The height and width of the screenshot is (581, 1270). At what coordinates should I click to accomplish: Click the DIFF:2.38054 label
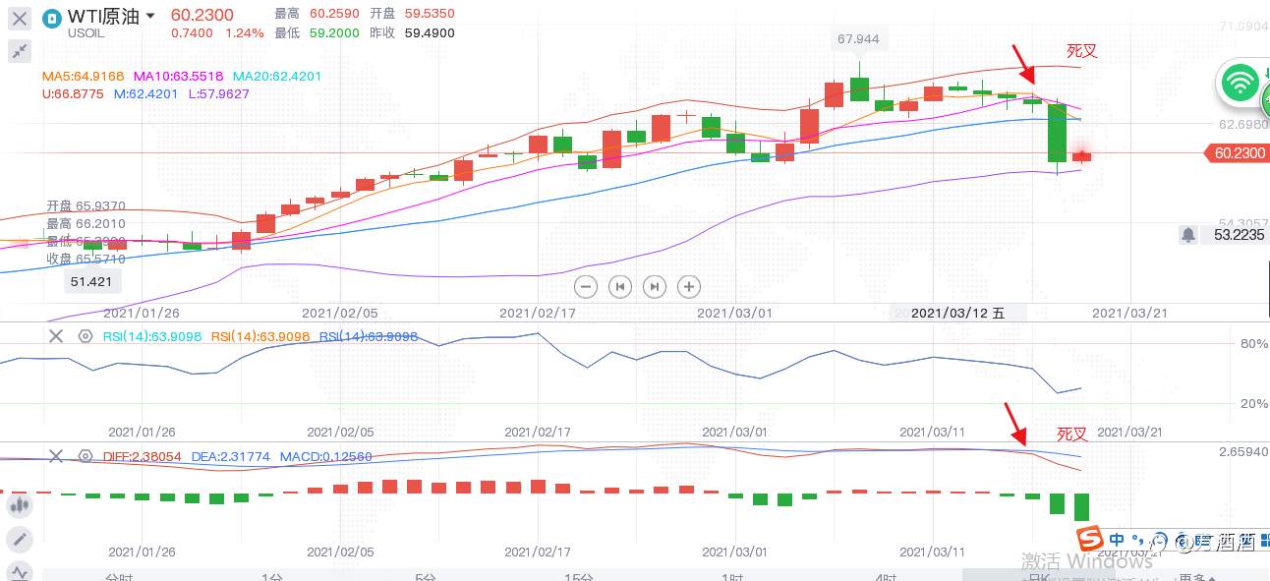pos(143,456)
